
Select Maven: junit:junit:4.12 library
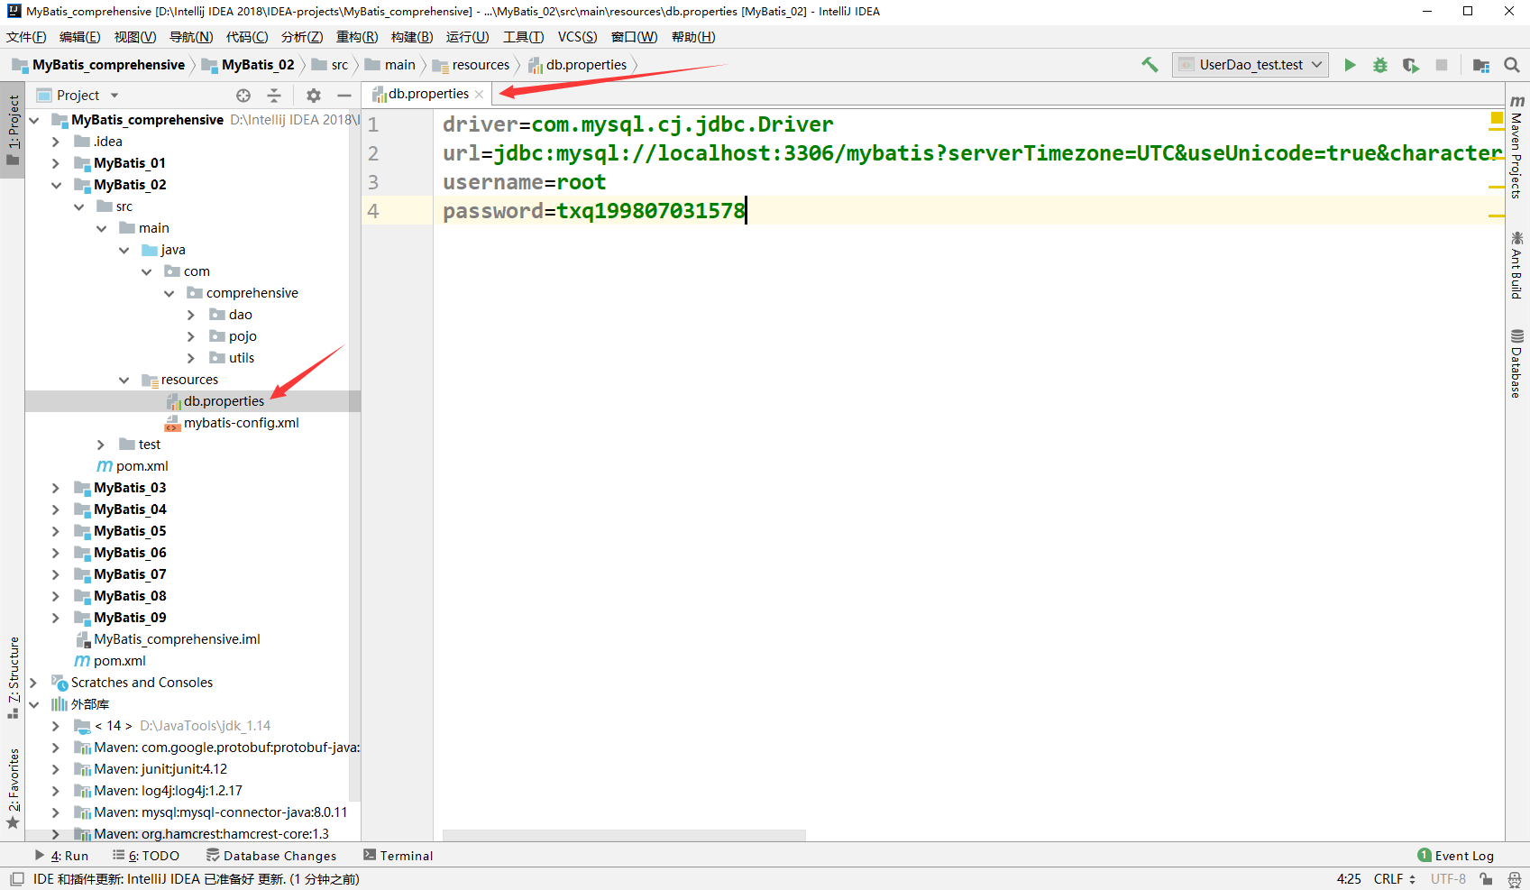click(x=160, y=769)
